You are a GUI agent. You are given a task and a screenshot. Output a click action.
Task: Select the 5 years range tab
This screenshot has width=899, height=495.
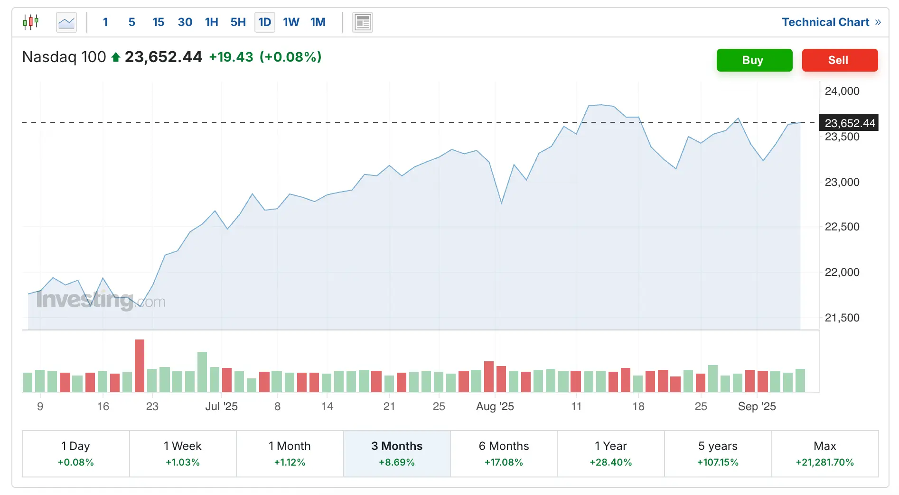tap(718, 454)
